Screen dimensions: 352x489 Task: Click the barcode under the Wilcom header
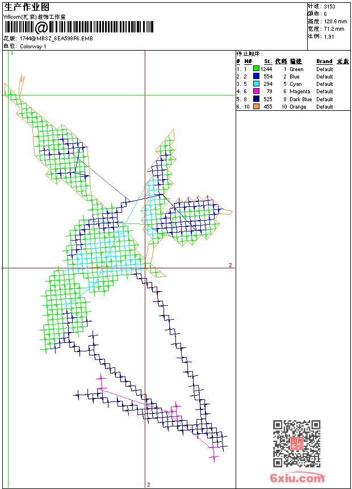pos(79,27)
